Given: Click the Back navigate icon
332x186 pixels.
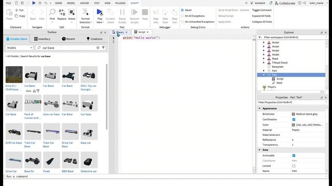Looking at the screenshot, I should pos(33,12).
